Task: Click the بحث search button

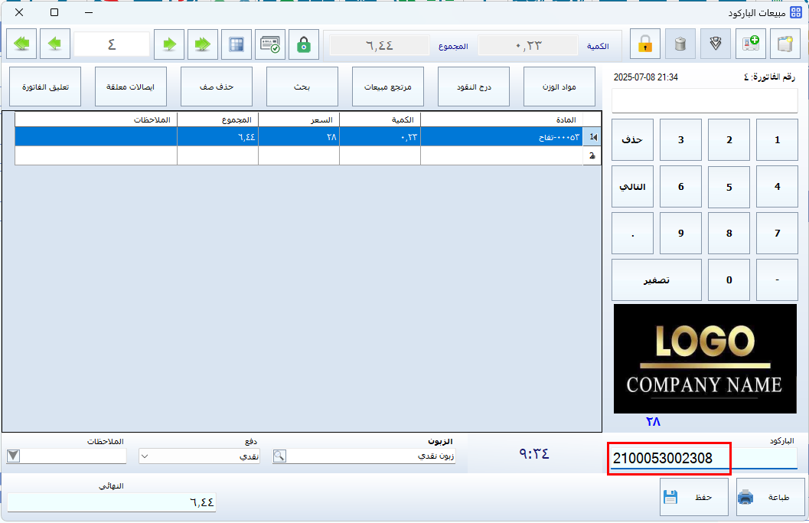Action: pos(302,87)
